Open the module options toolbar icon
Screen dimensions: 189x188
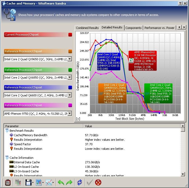8,182
